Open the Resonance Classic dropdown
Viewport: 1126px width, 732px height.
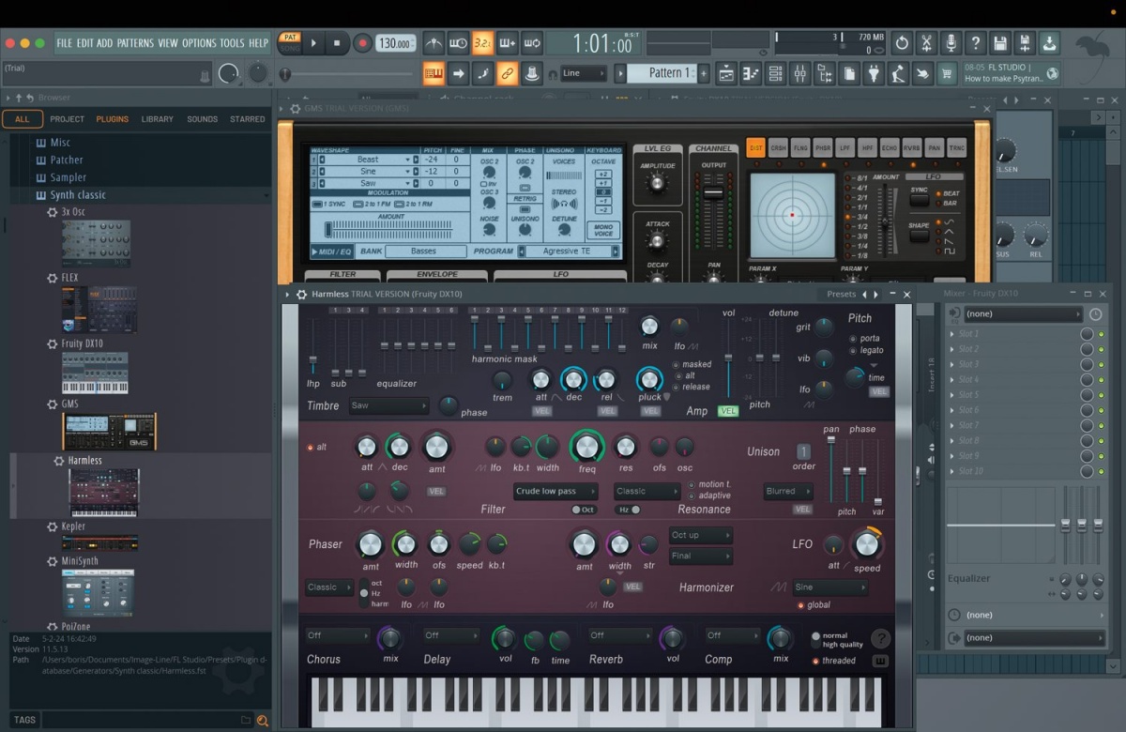click(647, 492)
